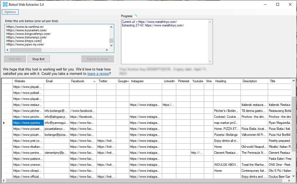Click the URL box scroll down arrow
This screenshot has height=184, width=297.
pos(111,45)
